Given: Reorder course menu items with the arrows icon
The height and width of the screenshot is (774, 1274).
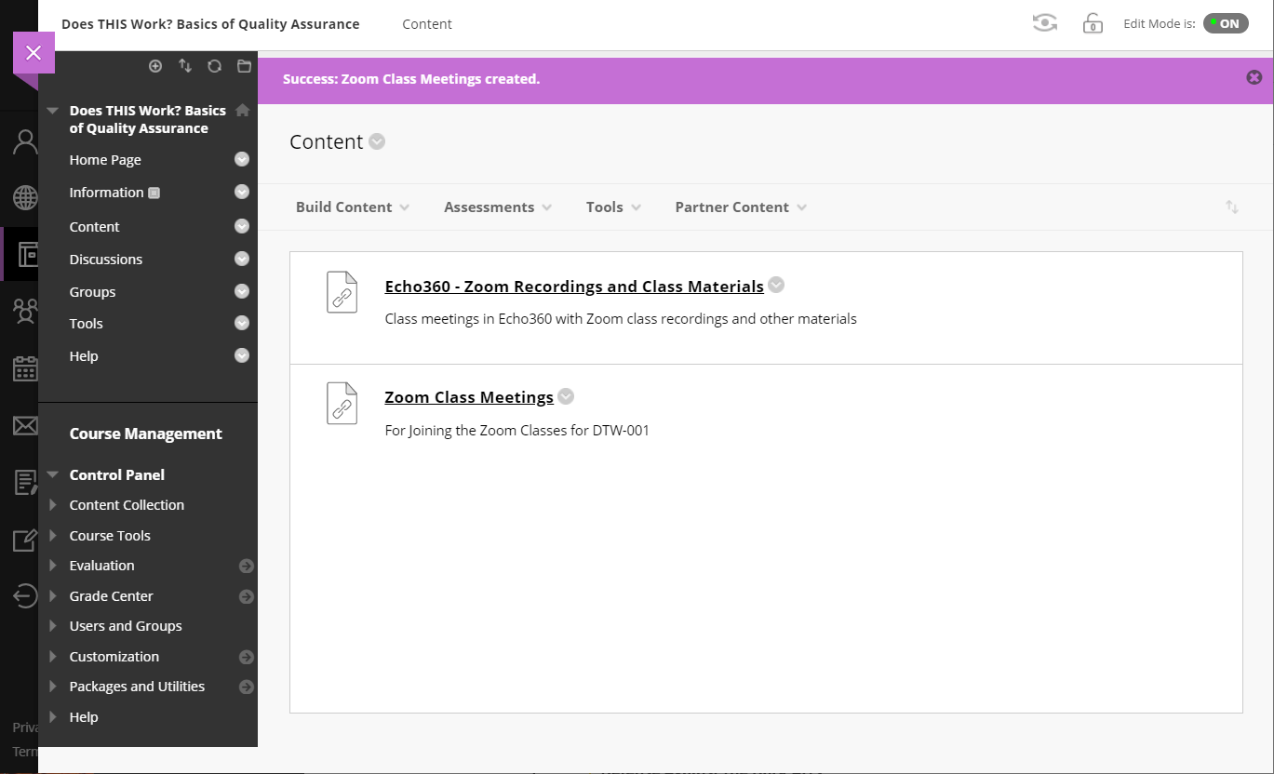Looking at the screenshot, I should tap(185, 66).
